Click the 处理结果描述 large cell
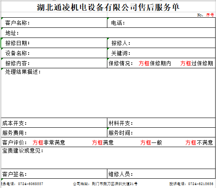The image size is (216, 188). 108,93
